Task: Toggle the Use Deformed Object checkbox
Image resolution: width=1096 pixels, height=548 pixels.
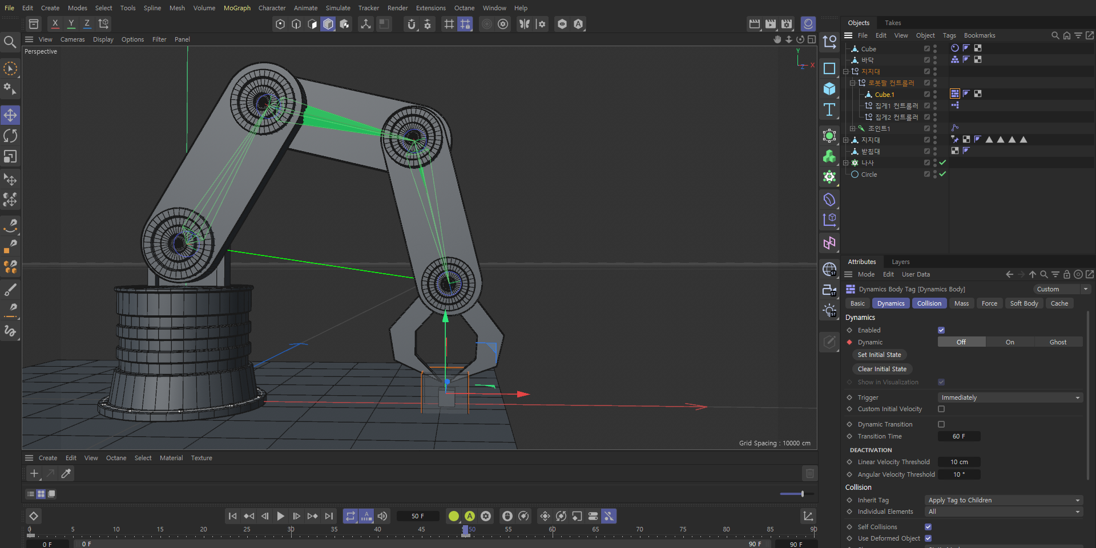Action: [928, 538]
